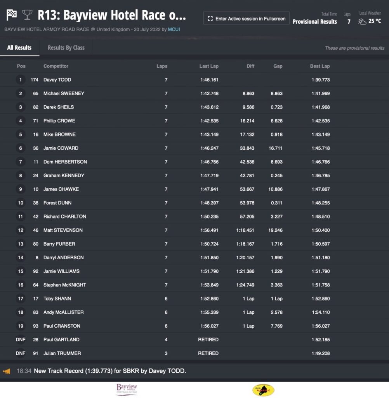389x398 pixels.
Task: Select competitor Toby SHANN
Action: tap(57, 299)
